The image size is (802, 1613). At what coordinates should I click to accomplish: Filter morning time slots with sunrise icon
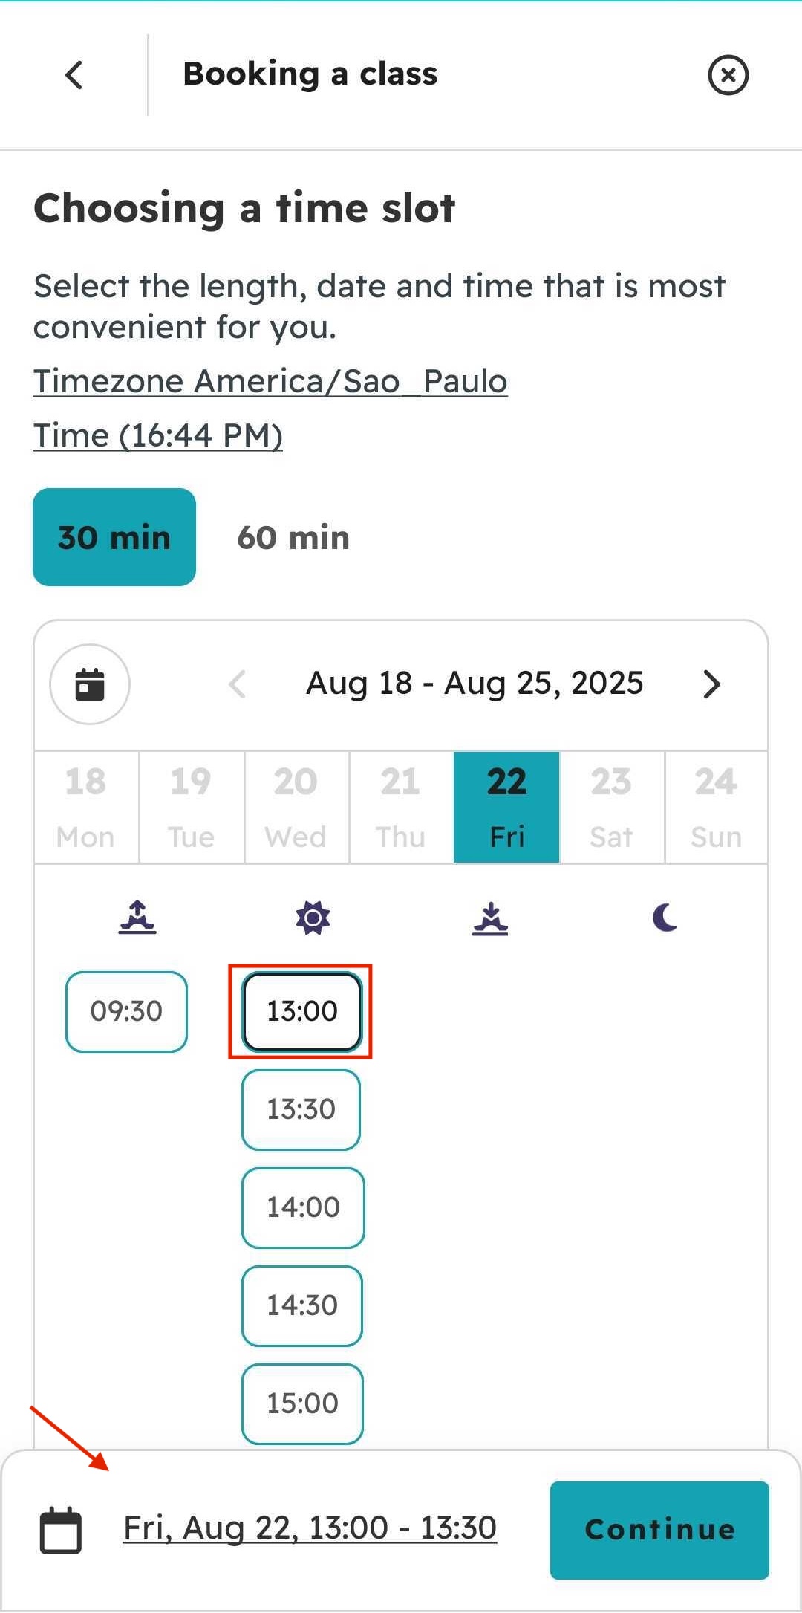click(136, 919)
